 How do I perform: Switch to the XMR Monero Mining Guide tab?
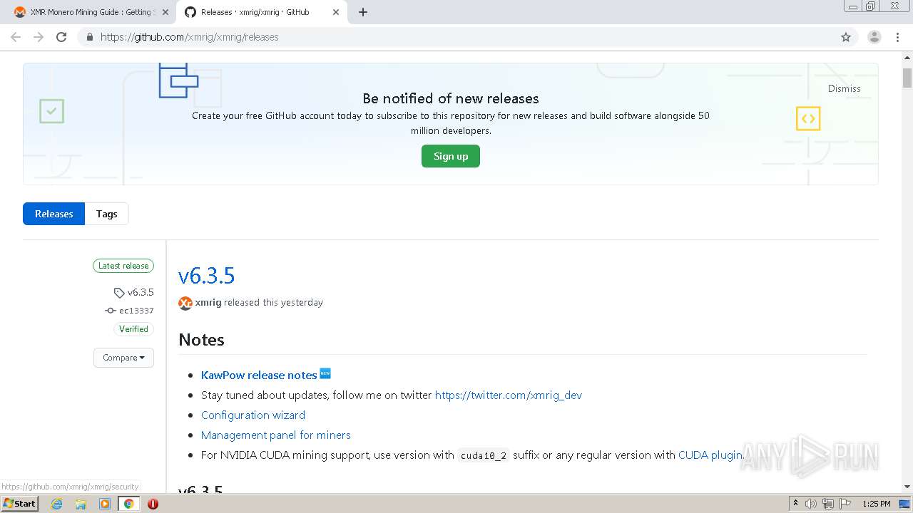[90, 12]
